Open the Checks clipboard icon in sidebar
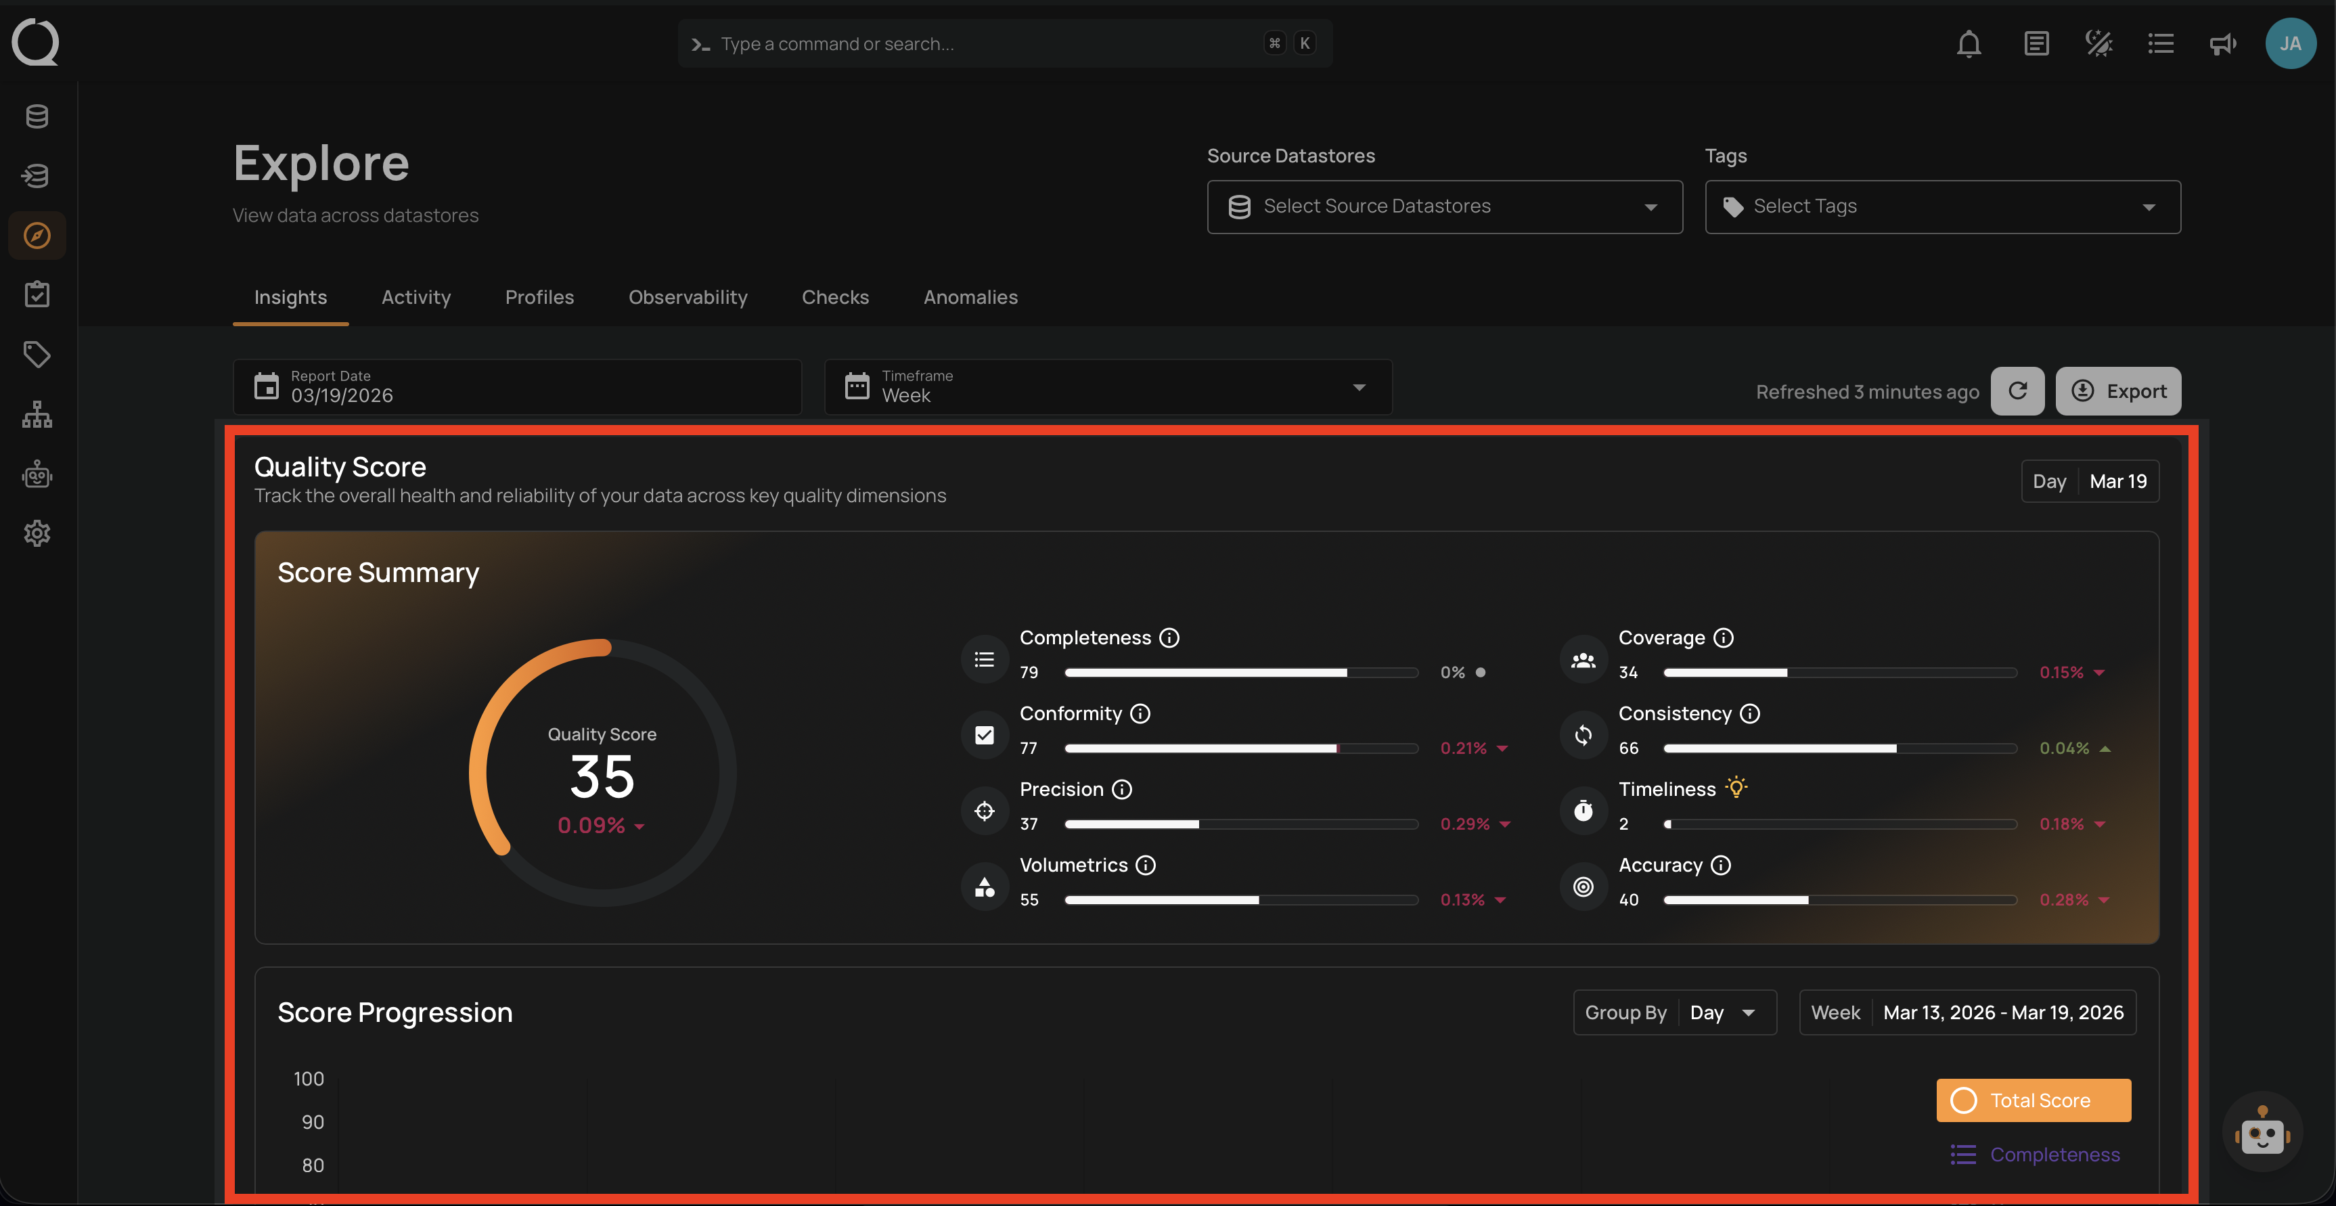The height and width of the screenshot is (1206, 2336). [37, 293]
